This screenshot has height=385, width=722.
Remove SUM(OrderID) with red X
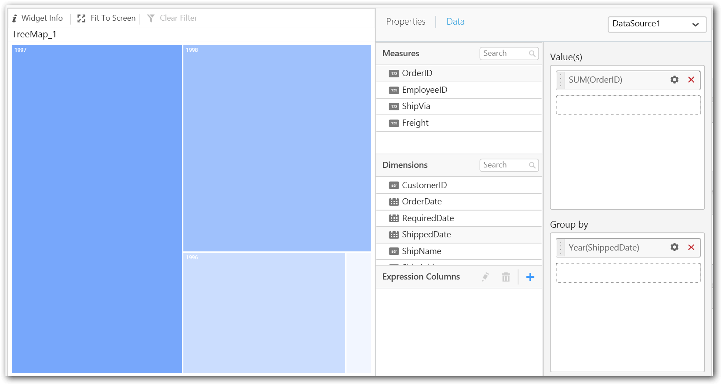[691, 80]
